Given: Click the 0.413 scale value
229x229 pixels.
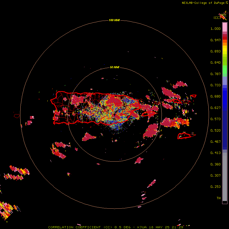Looking at the screenshot, I should click(216, 153).
